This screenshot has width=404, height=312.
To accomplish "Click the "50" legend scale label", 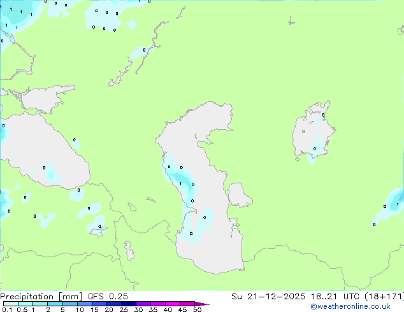I will [x=198, y=309].
